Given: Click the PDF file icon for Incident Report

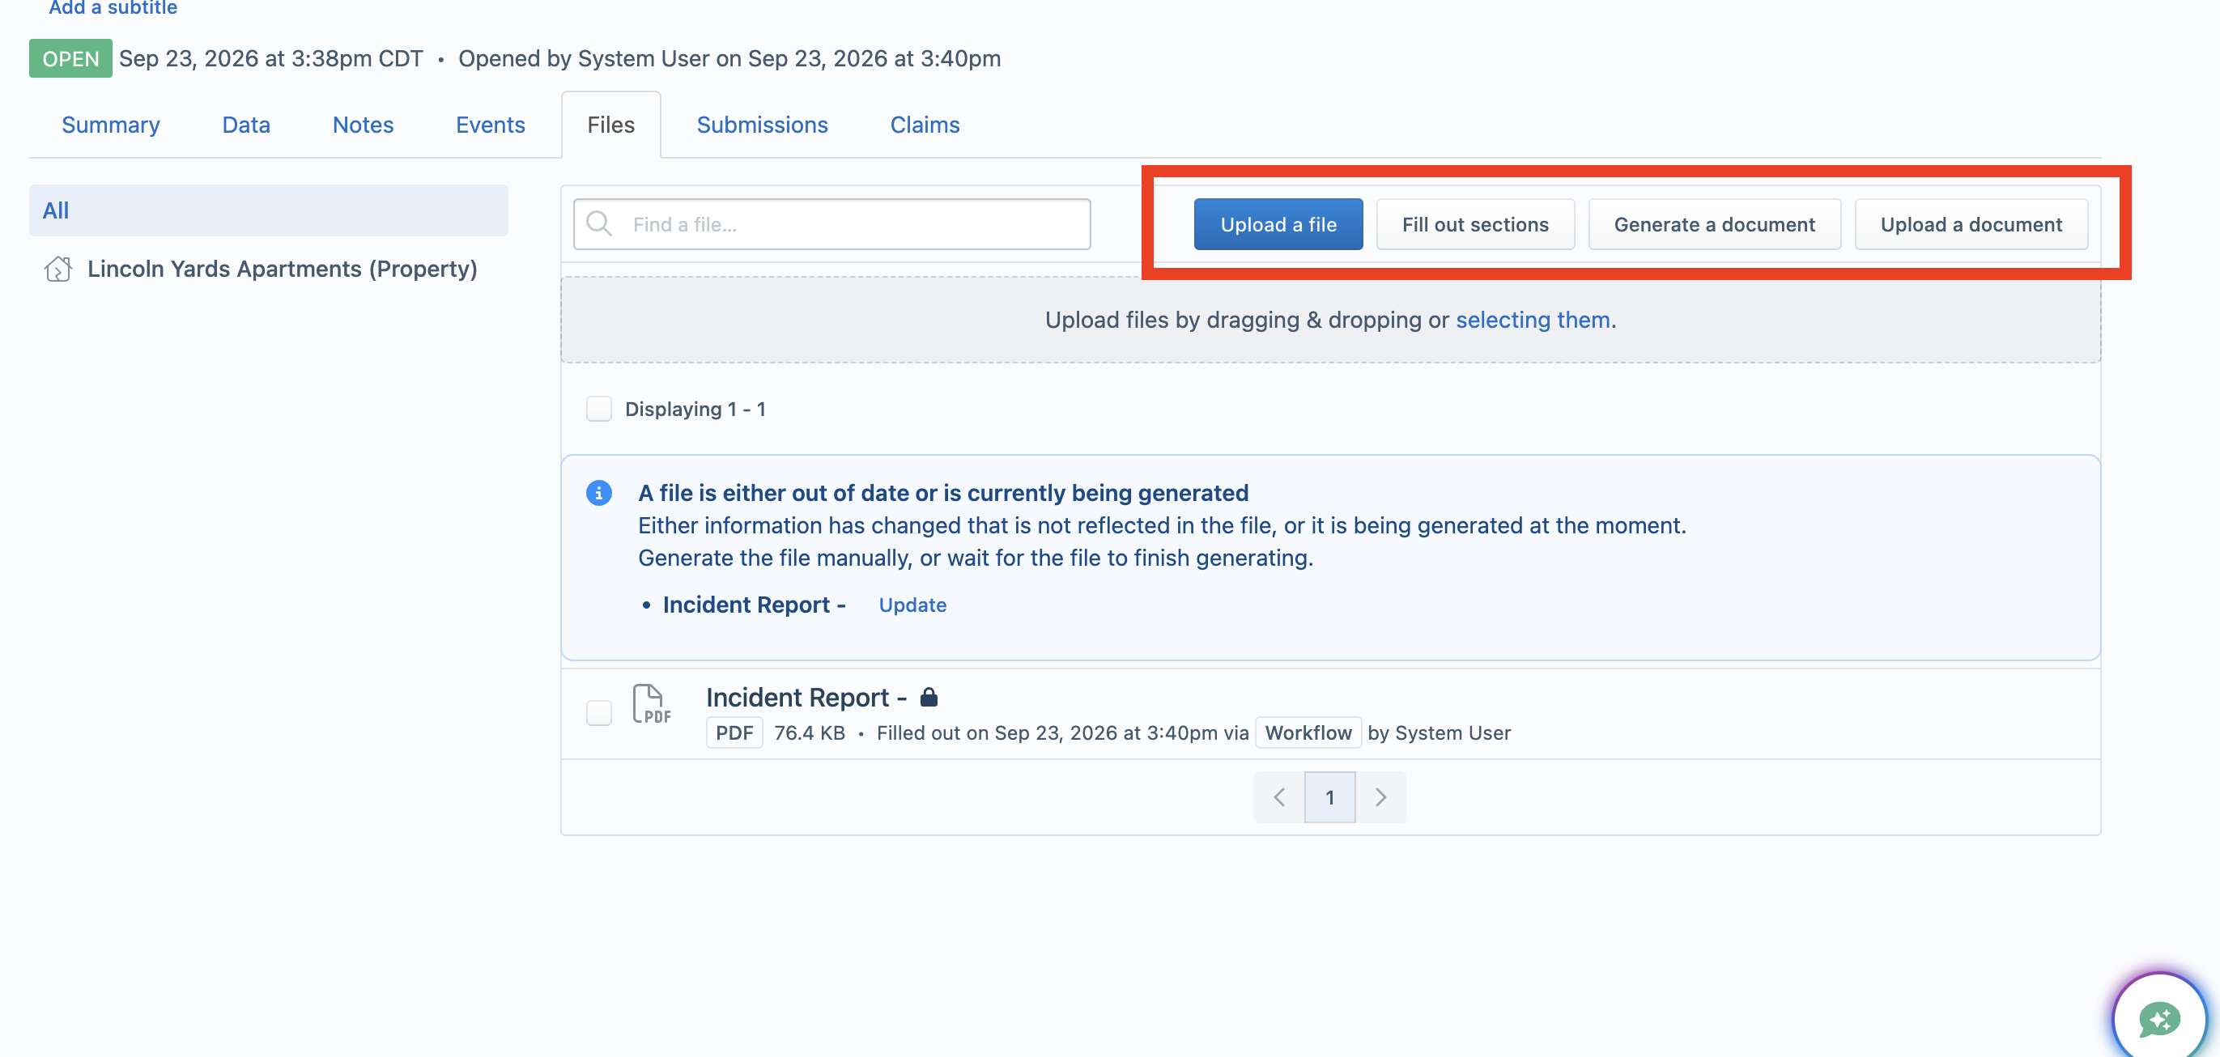Looking at the screenshot, I should [x=651, y=704].
